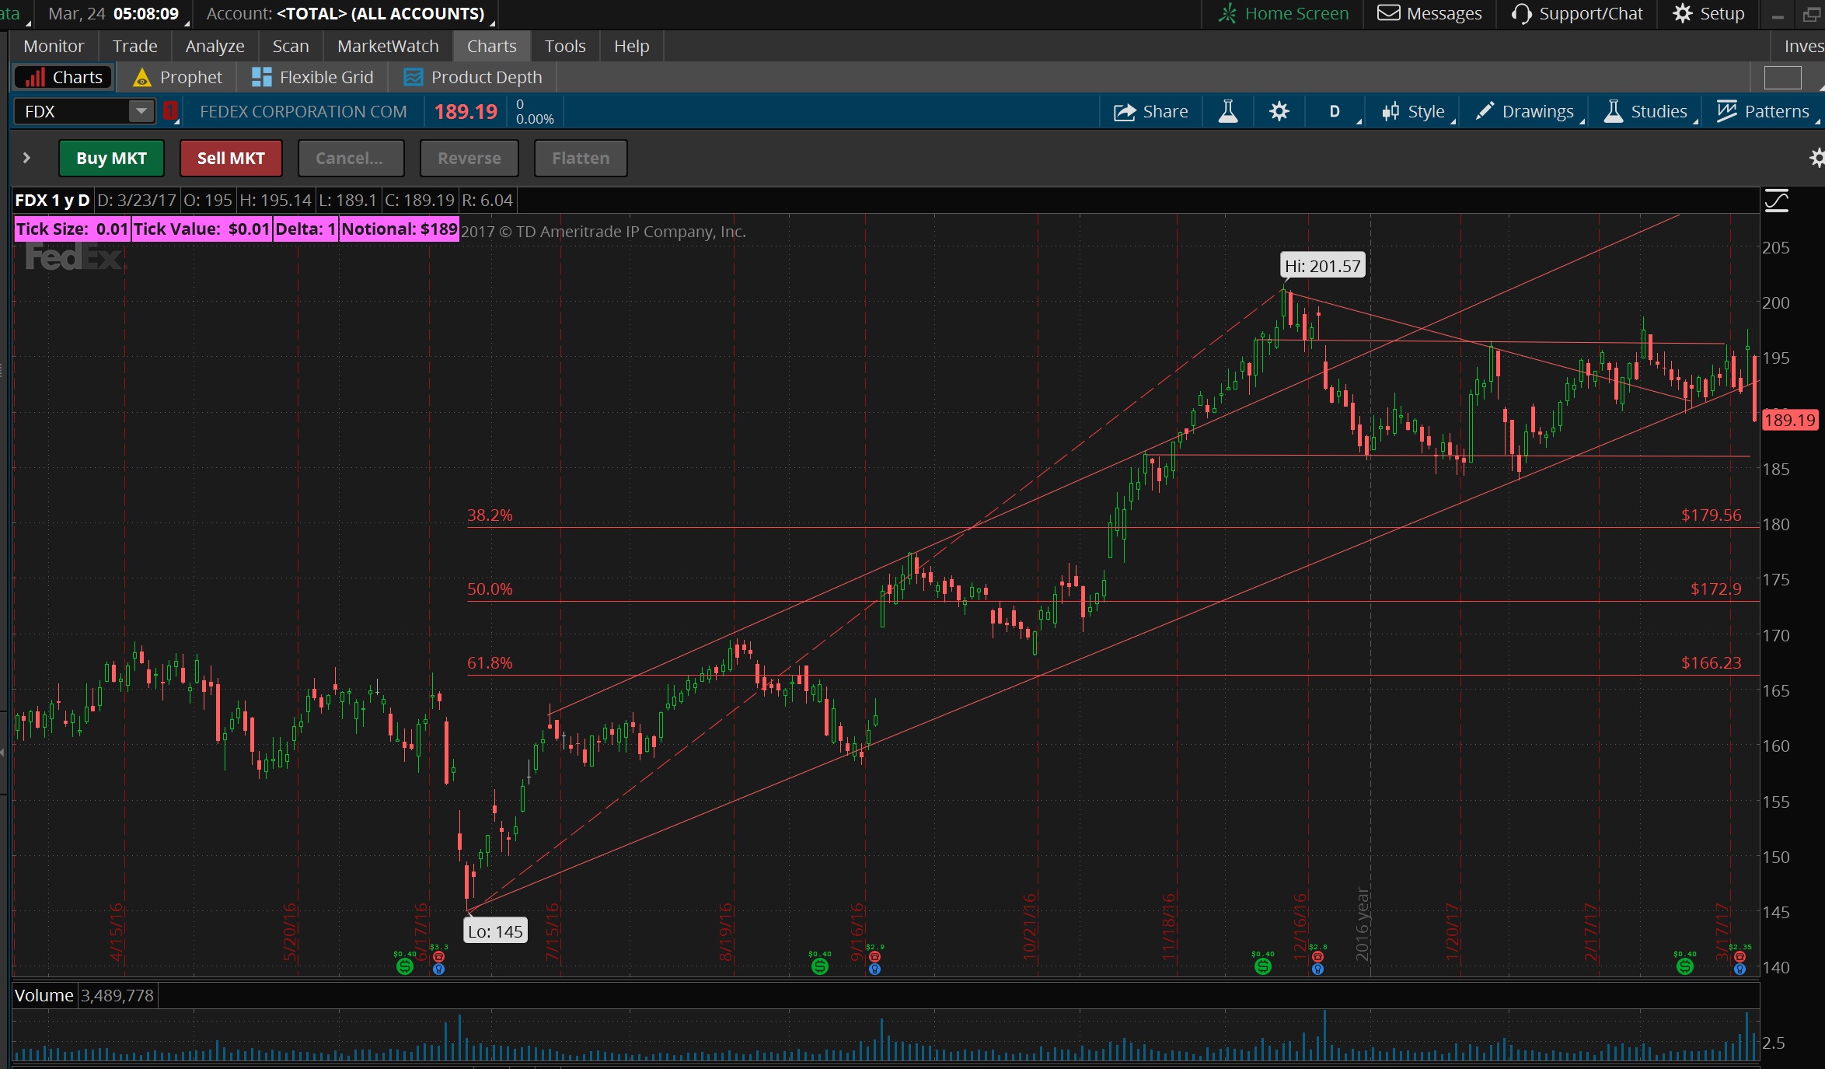Open the chart Share menu
The width and height of the screenshot is (1825, 1069).
pyautogui.click(x=1151, y=111)
